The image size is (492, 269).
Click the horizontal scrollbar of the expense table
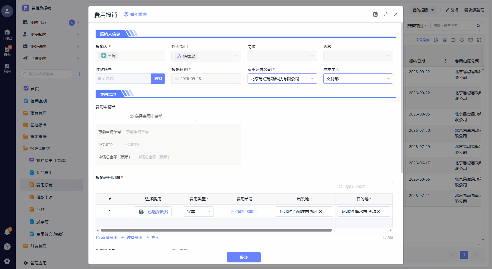(216, 230)
